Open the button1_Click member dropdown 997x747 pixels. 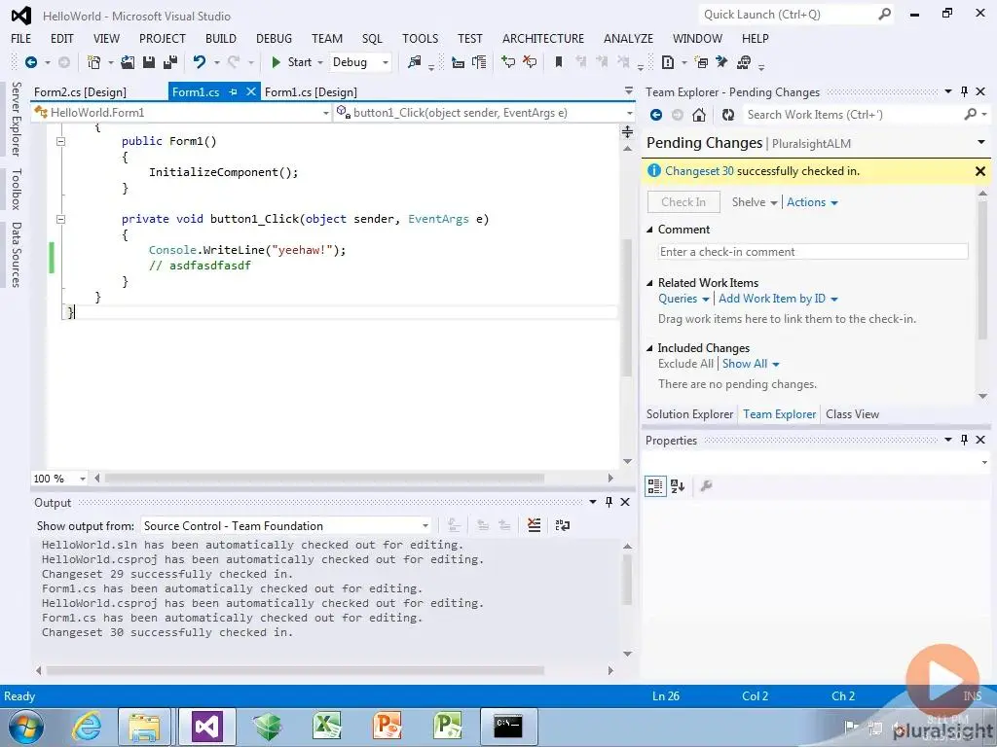[x=630, y=113]
